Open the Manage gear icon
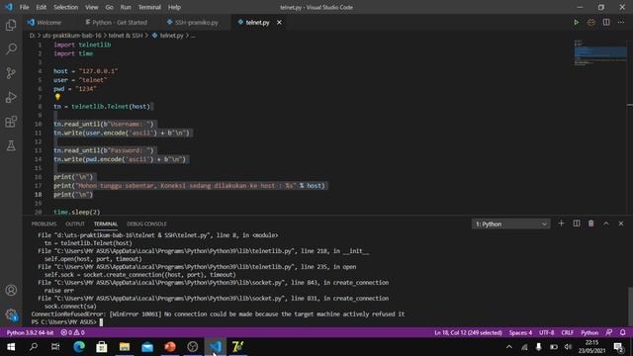633x356 pixels. click(x=11, y=314)
